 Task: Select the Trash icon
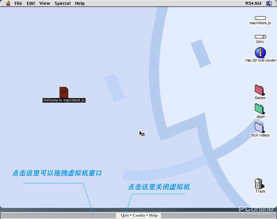point(259,184)
